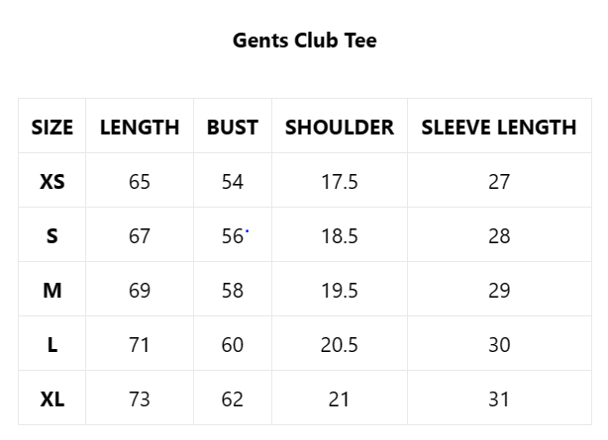
Task: Click the L sleeve length value 30
Action: [499, 345]
